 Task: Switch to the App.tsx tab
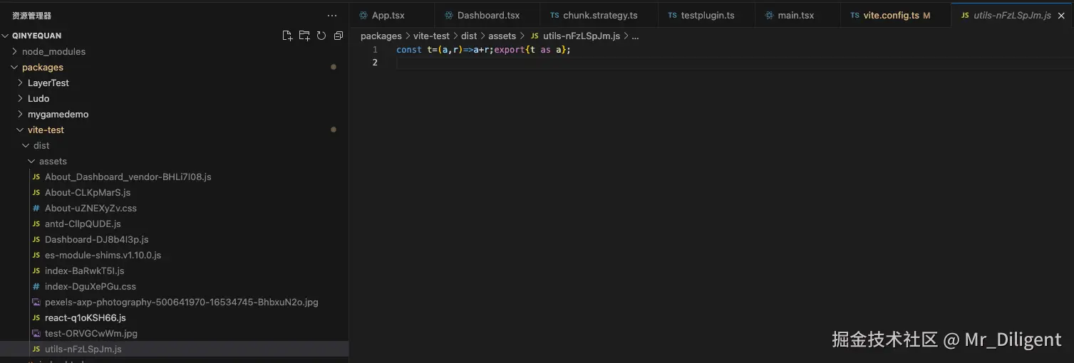click(388, 16)
